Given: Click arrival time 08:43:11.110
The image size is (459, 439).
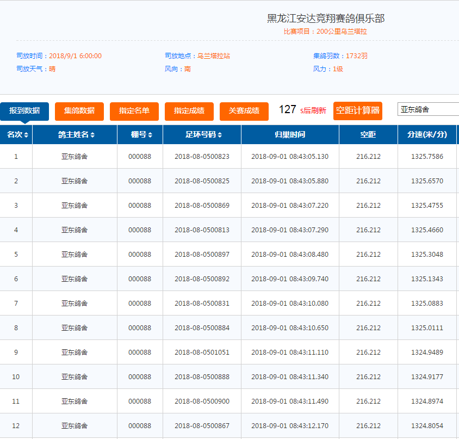Looking at the screenshot, I should (309, 353).
